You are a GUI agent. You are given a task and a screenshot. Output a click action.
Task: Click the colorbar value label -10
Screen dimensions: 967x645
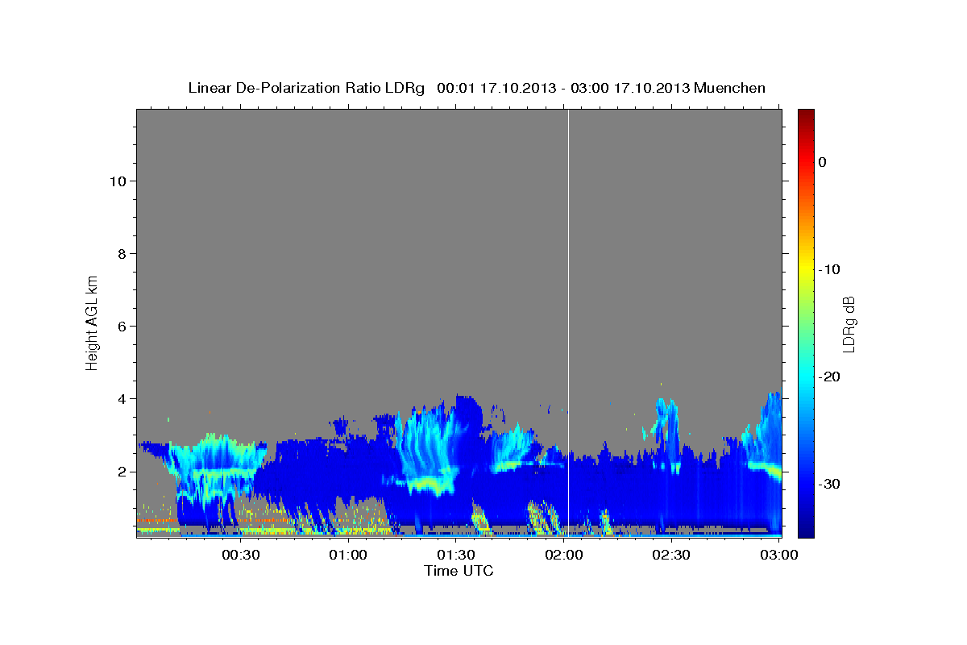829,269
